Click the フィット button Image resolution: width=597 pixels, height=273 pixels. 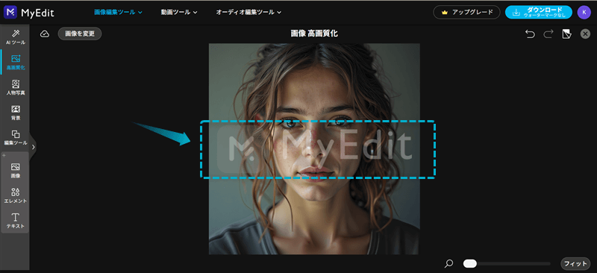[x=575, y=263]
